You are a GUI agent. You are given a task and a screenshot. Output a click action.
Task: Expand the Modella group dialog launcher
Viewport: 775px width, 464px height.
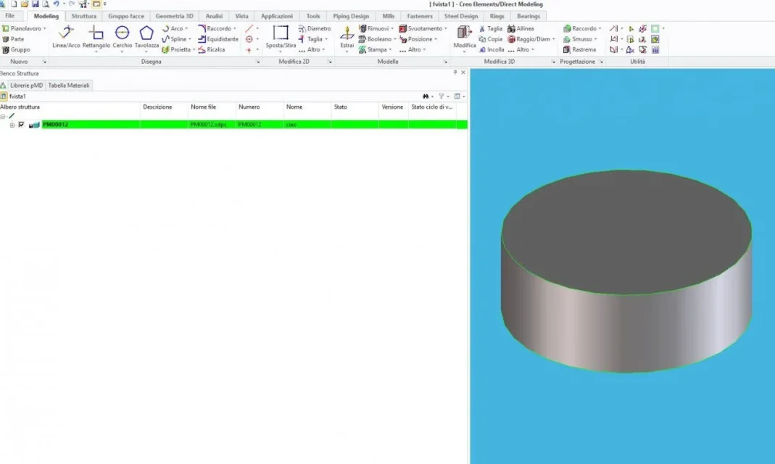pos(445,62)
